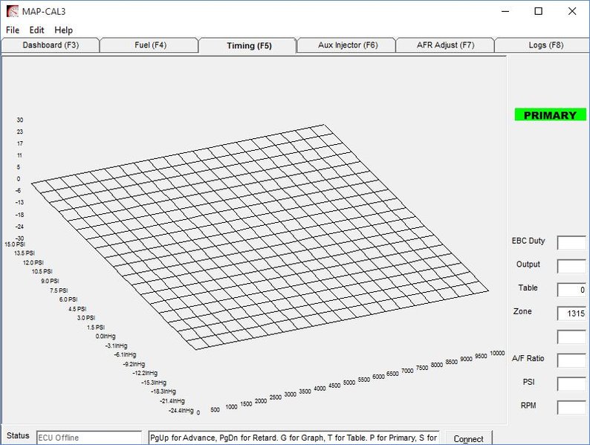Click the -24.4InHg axis label

[181, 410]
